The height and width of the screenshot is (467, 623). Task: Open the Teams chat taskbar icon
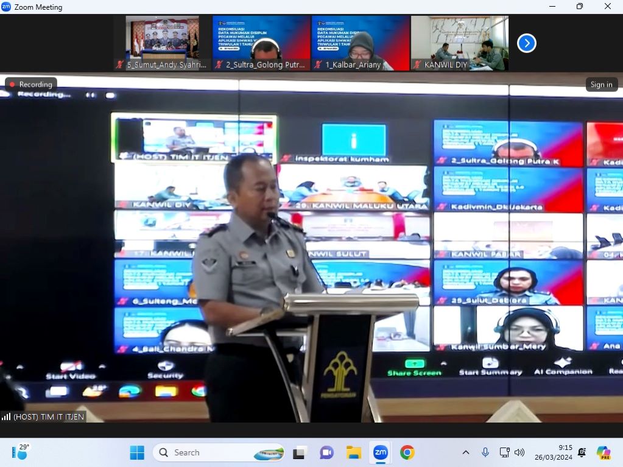326,452
